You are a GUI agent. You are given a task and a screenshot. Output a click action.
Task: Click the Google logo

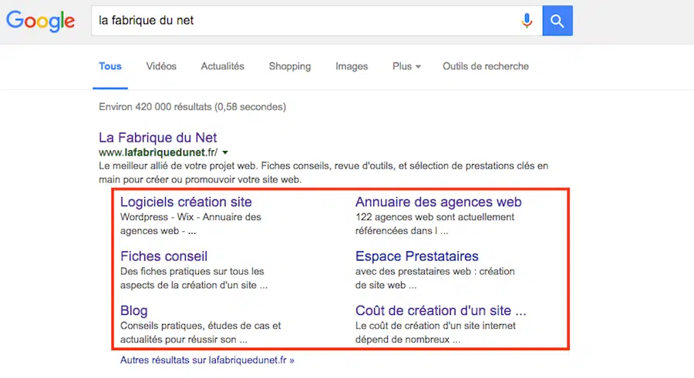click(40, 21)
